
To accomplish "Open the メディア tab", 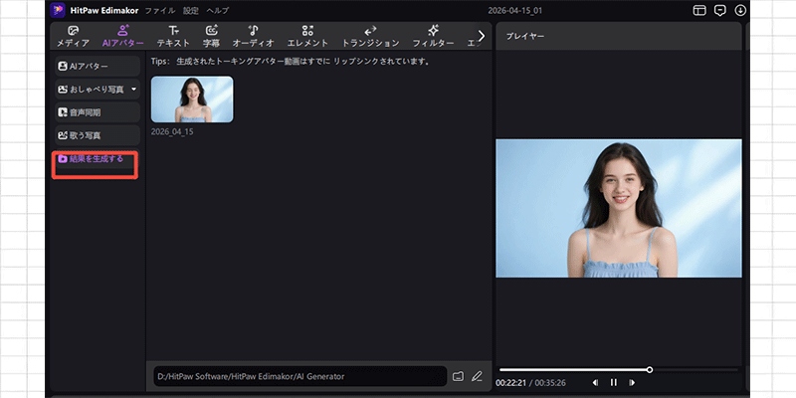I will click(x=73, y=36).
